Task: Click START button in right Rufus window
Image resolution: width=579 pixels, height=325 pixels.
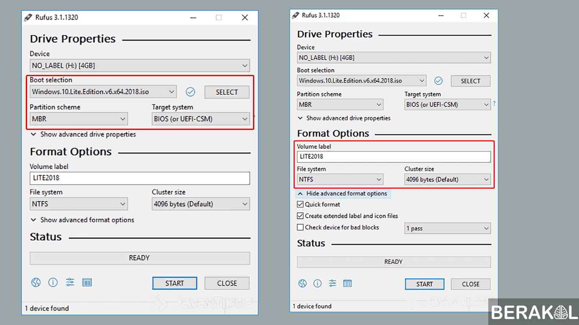Action: (x=424, y=284)
